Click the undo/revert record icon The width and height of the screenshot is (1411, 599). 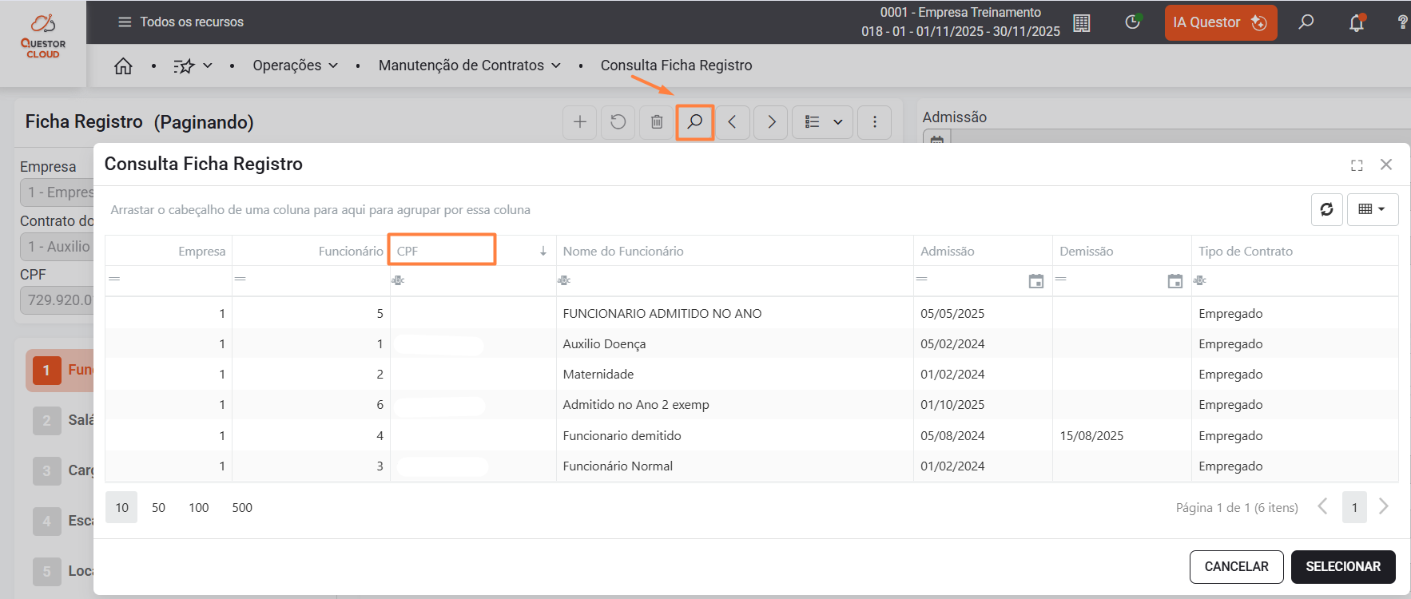click(x=618, y=122)
